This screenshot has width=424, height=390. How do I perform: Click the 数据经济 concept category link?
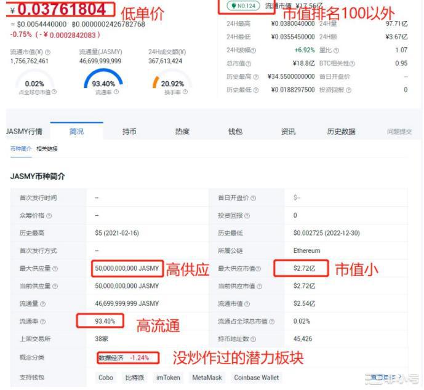point(111,358)
